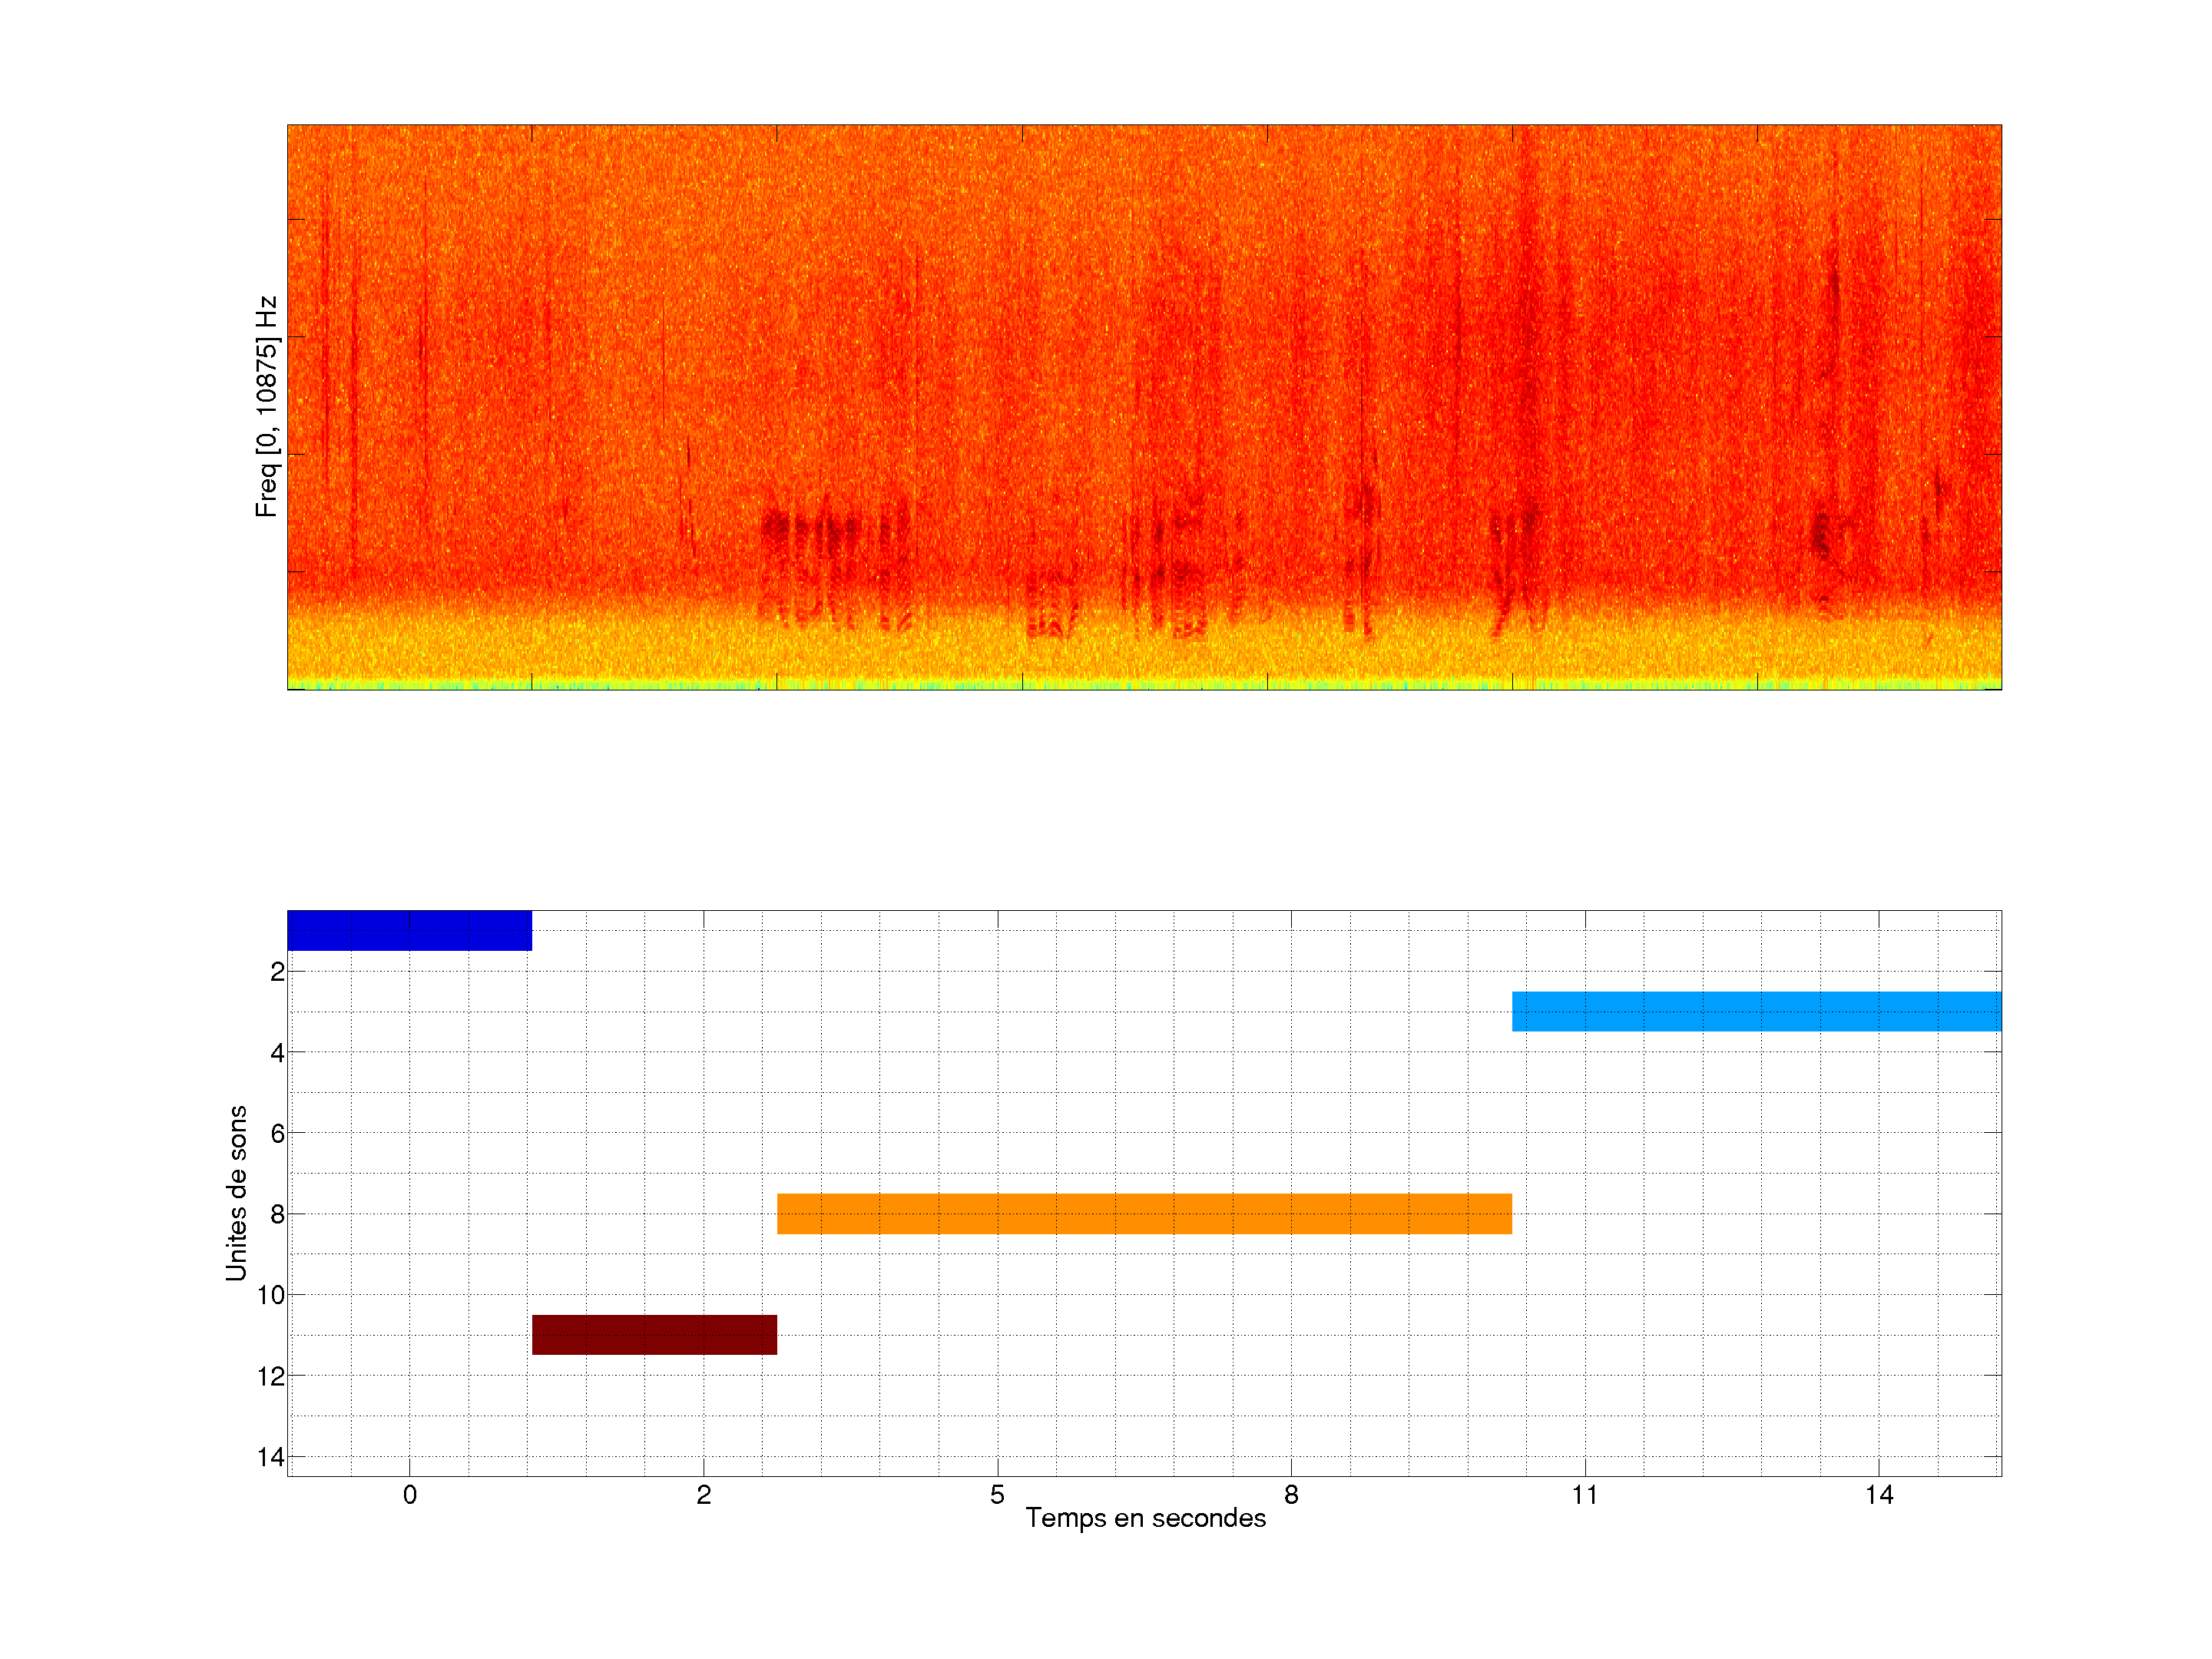Click y-axis tick label 14
Image resolution: width=2212 pixels, height=1659 pixels.
(271, 1457)
